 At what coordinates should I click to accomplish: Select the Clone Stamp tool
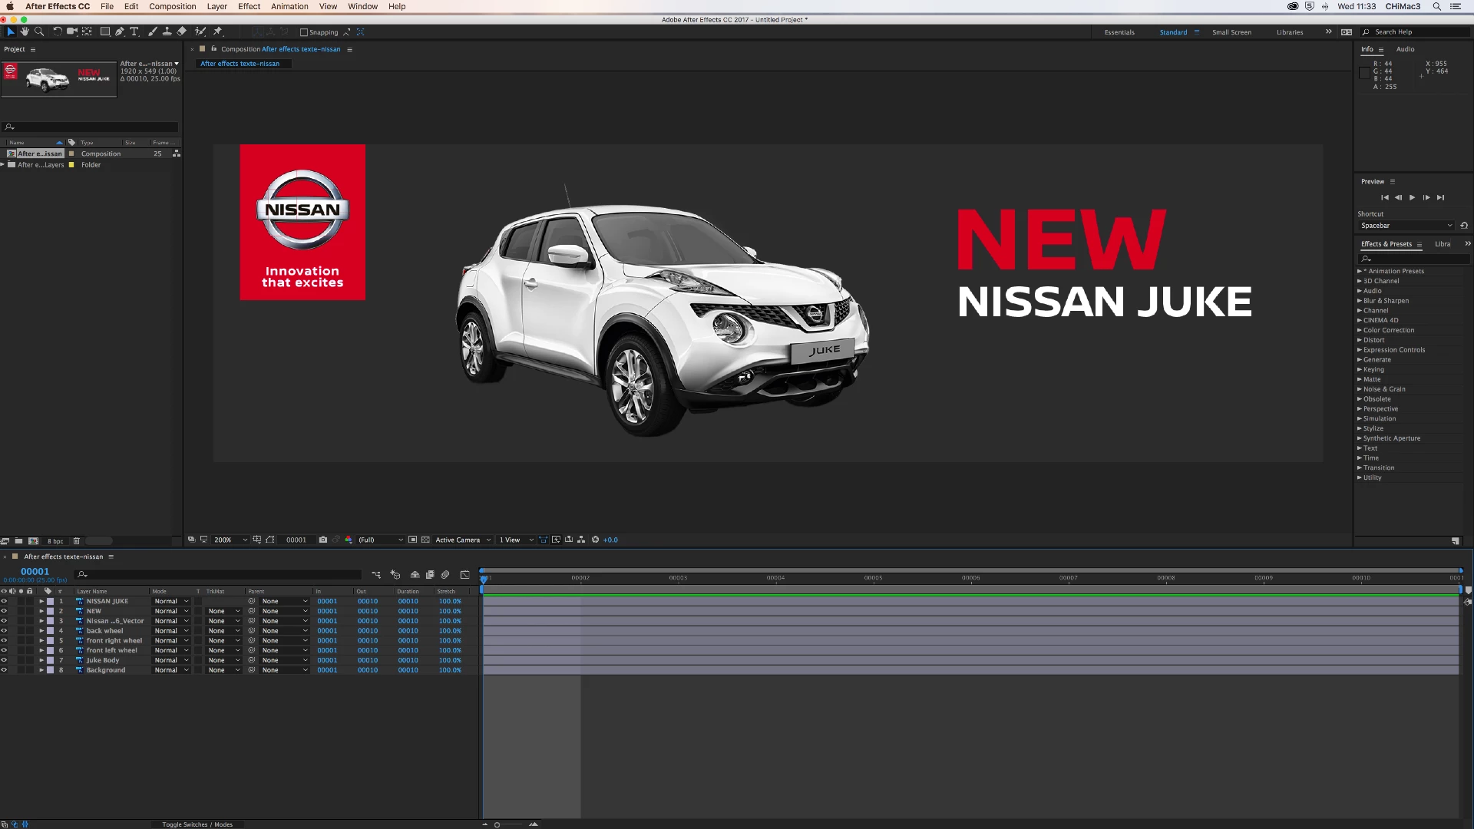167,31
